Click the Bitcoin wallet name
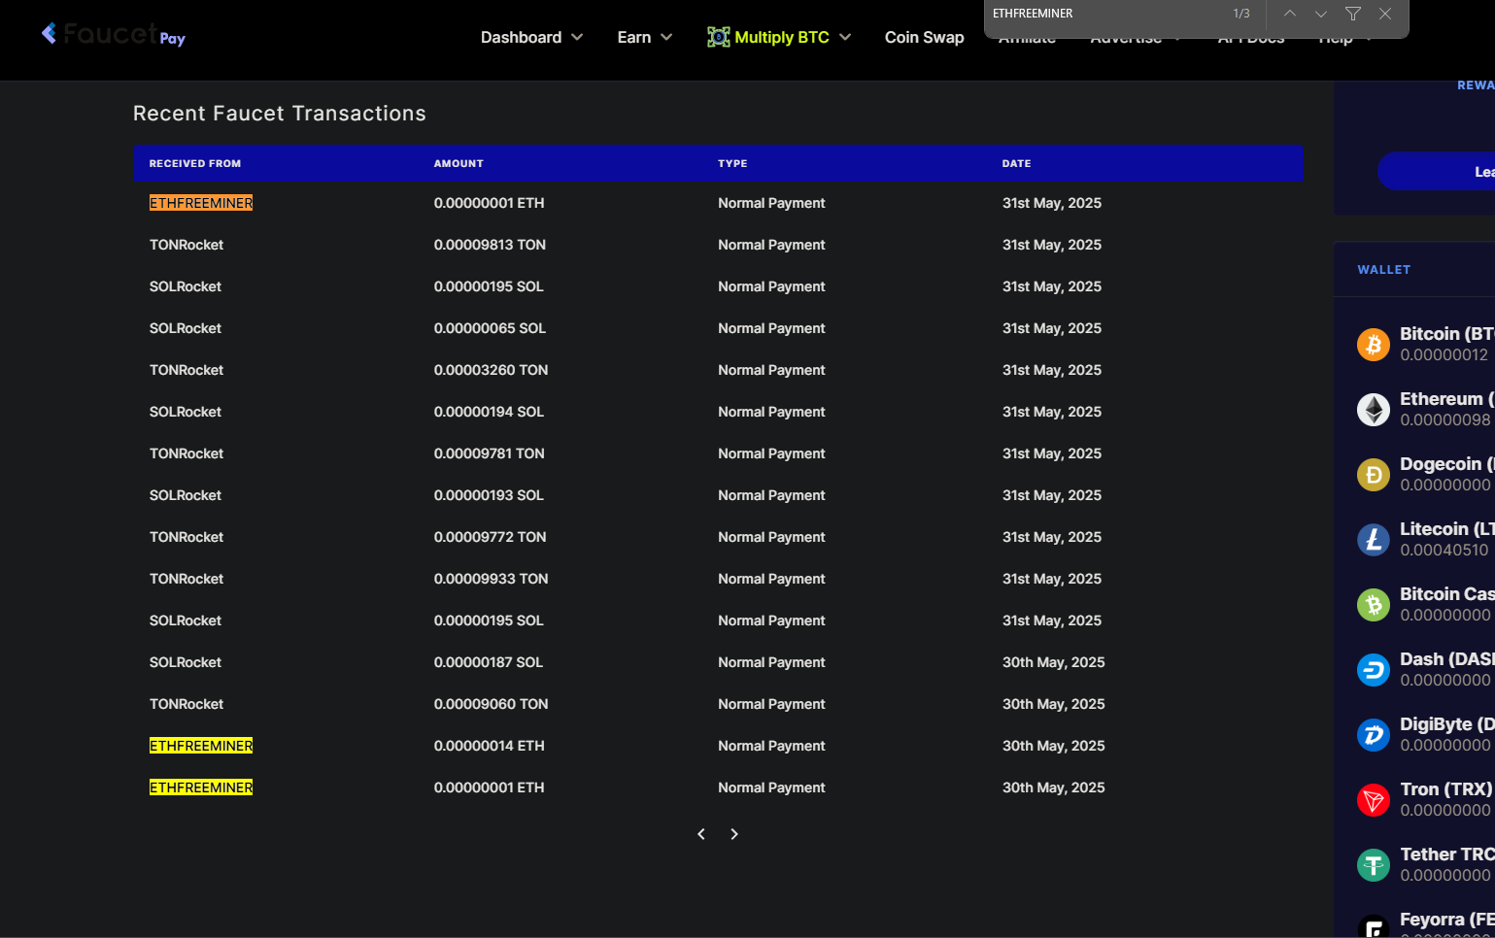This screenshot has height=938, width=1495. point(1446,334)
